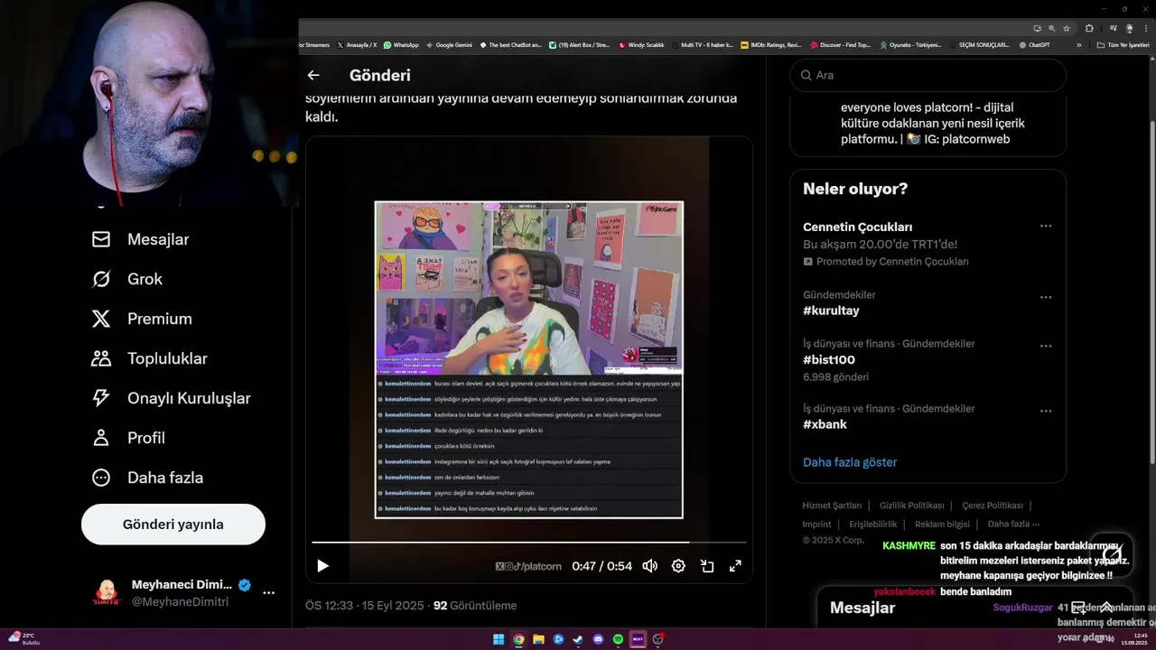
Task: Focus the Ara search field
Action: tap(928, 75)
